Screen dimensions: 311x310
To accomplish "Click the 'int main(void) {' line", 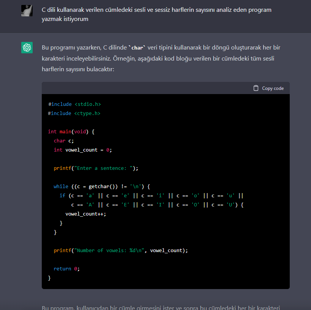I will click(x=71, y=131).
